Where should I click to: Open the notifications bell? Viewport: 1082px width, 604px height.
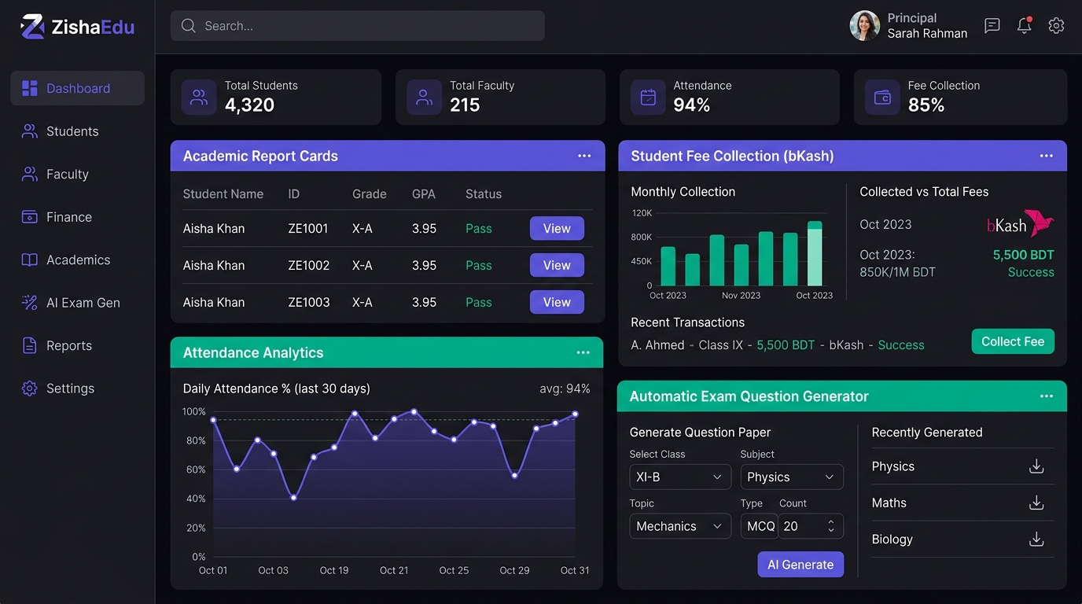point(1024,26)
